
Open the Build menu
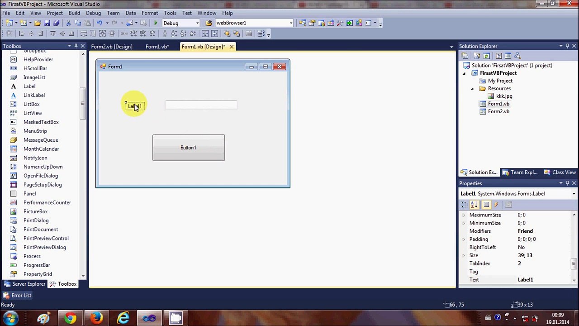(x=74, y=13)
